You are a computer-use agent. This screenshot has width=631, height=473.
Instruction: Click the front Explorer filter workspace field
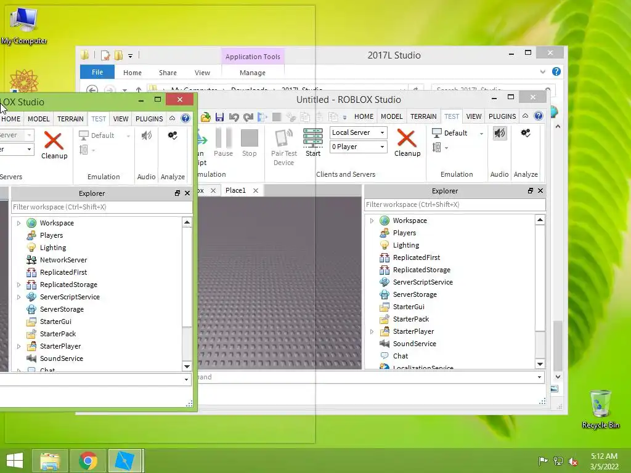(x=102, y=207)
